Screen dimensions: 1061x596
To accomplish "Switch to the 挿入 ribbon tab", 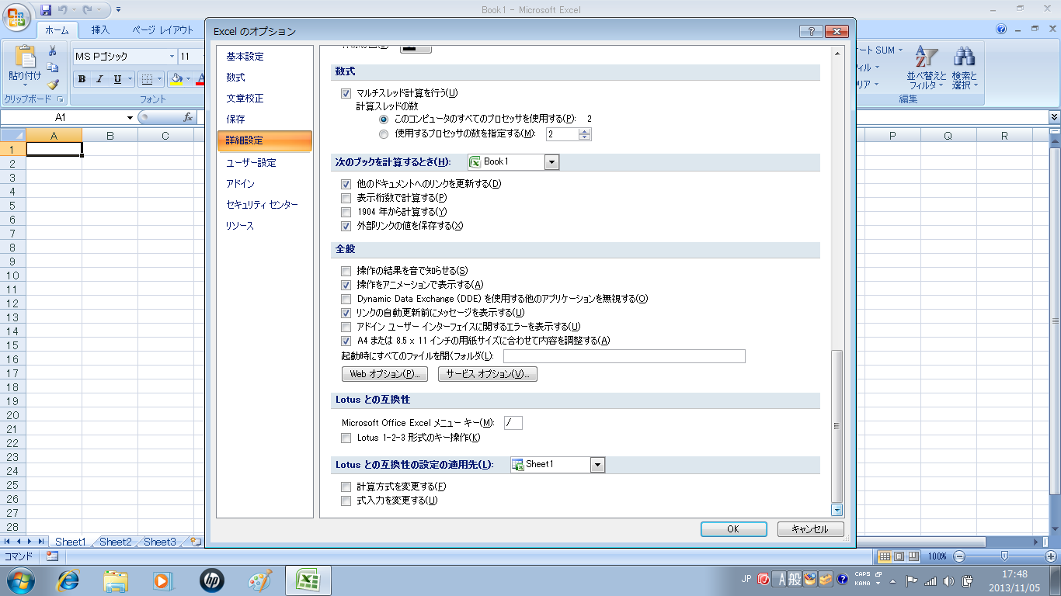I will 100,30.
